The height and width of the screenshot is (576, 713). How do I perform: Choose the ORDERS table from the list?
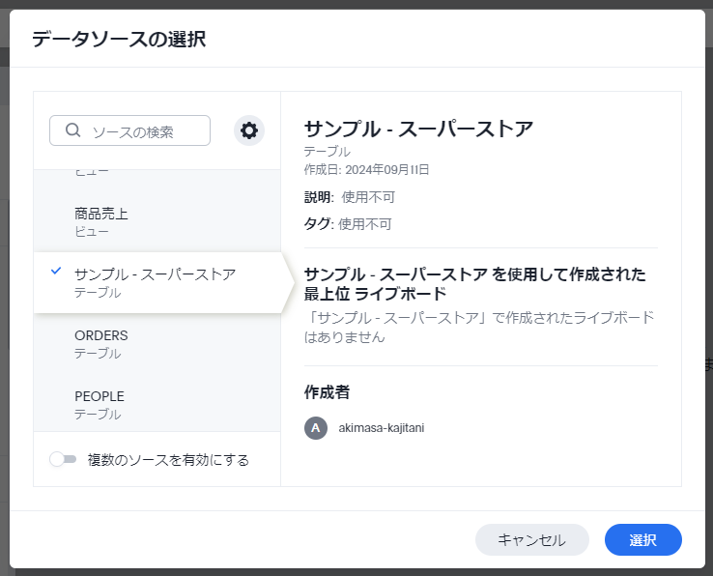point(101,343)
